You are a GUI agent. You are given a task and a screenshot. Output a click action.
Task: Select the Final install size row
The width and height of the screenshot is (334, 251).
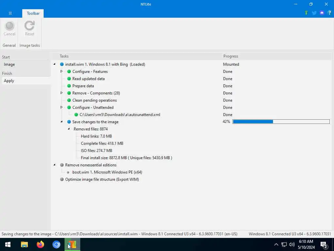[x=127, y=158]
